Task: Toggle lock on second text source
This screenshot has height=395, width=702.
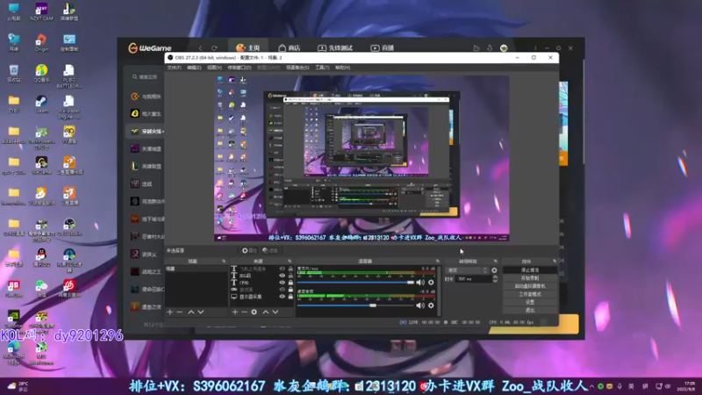Action: 290,276
